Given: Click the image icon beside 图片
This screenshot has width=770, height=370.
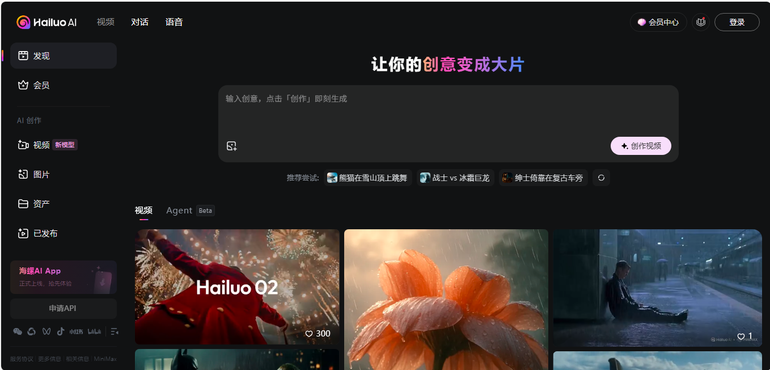Looking at the screenshot, I should pos(23,174).
